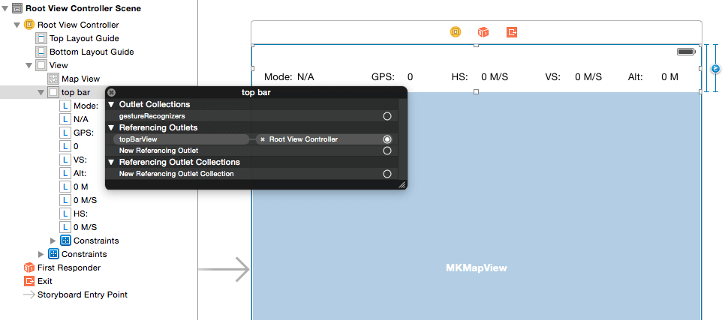
Task: Select Top Layout Guide in outline
Action: [84, 38]
